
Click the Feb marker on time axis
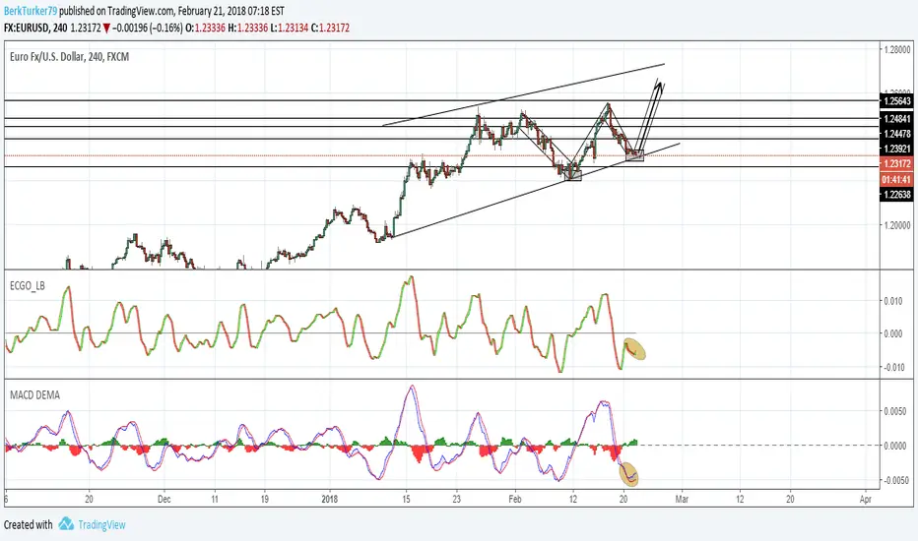[514, 499]
